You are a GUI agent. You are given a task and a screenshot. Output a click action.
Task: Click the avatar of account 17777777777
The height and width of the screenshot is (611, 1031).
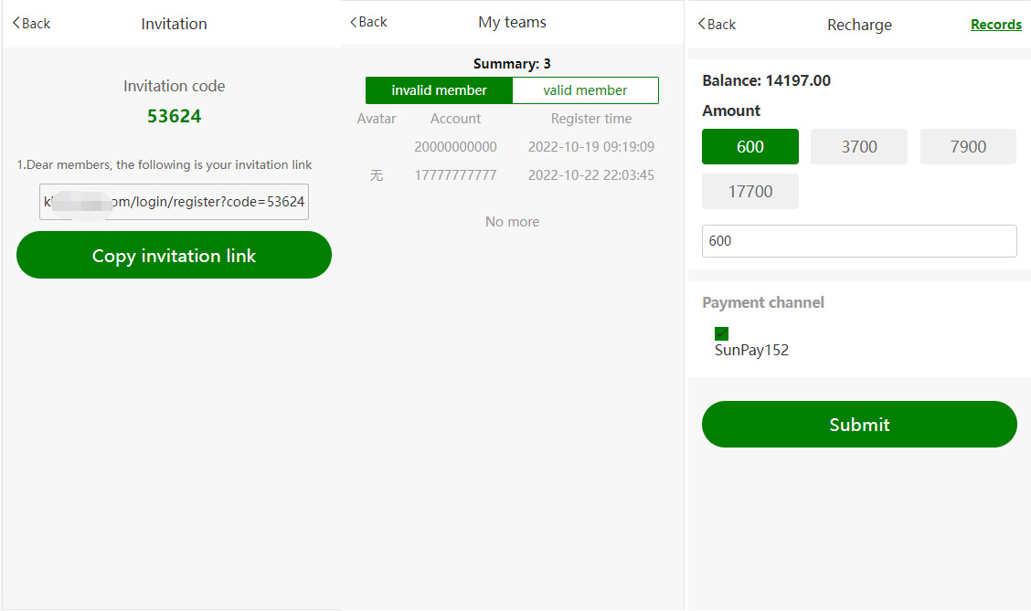(376, 175)
